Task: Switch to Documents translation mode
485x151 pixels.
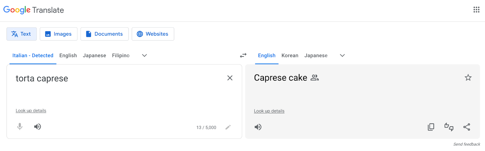Action: coord(105,34)
